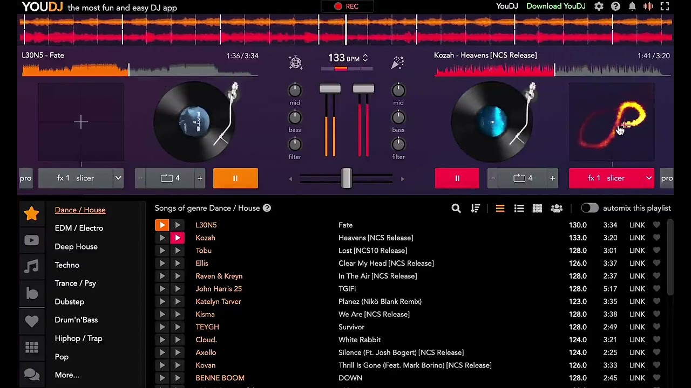
Task: Open More... genres
Action: tap(67, 375)
